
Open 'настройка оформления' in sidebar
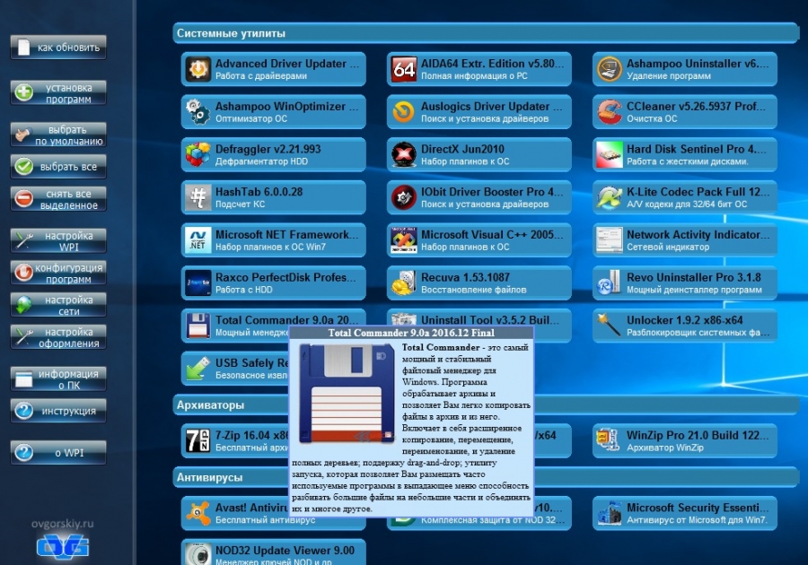click(x=58, y=337)
